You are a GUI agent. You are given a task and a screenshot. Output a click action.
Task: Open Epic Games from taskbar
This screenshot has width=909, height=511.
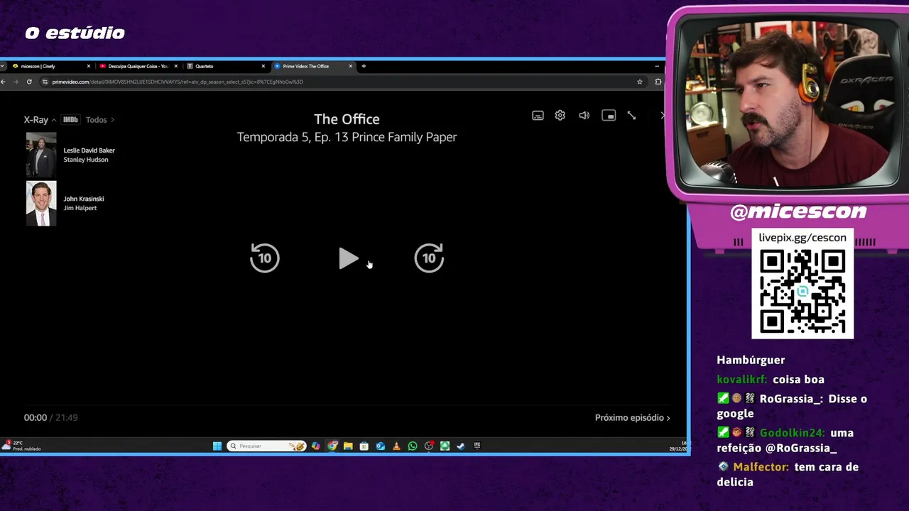(477, 446)
